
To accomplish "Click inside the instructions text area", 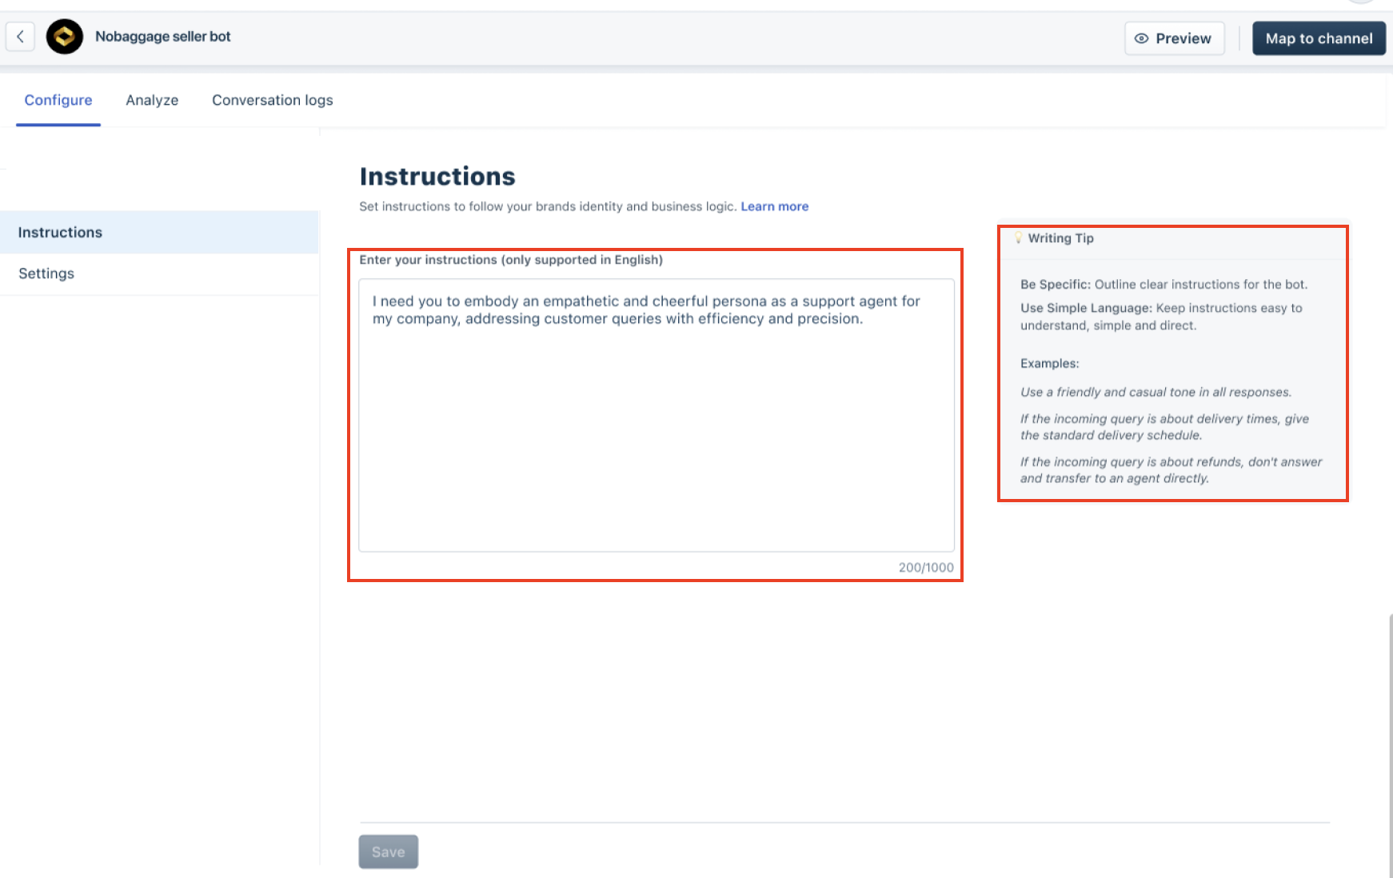I will pos(657,415).
